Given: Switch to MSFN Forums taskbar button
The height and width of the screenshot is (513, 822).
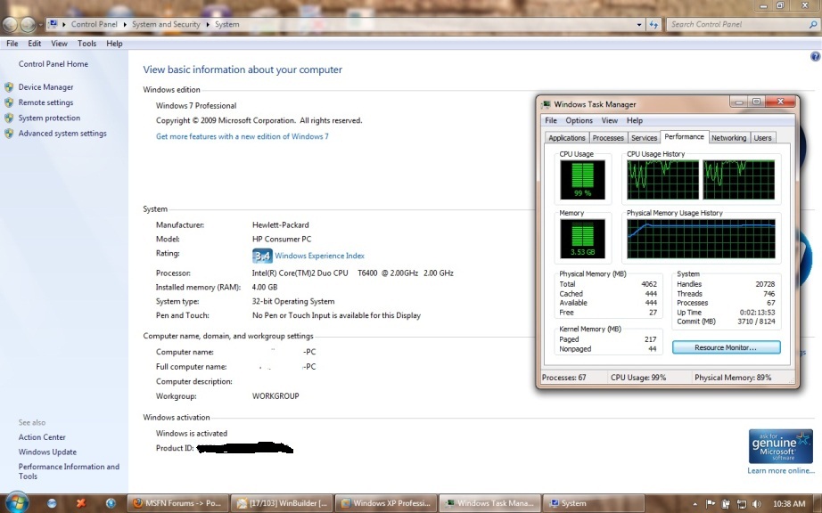Looking at the screenshot, I should (x=177, y=503).
